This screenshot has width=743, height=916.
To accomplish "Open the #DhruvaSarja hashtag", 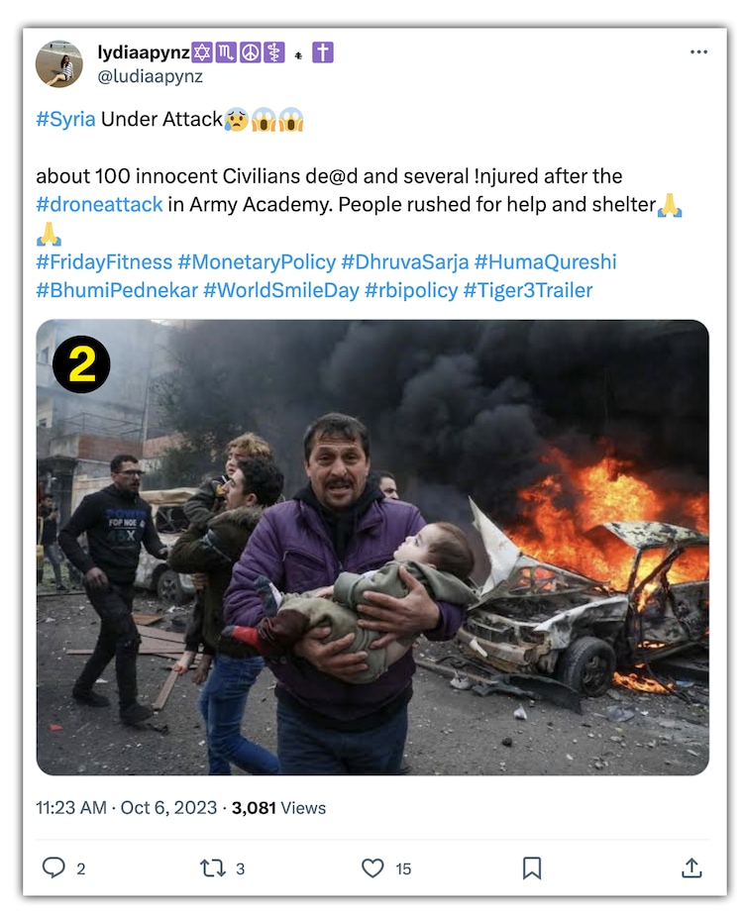I will pos(404,261).
